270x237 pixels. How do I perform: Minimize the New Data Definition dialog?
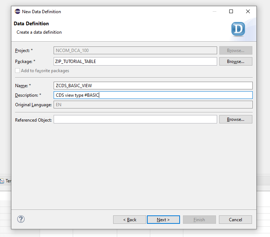214,11
